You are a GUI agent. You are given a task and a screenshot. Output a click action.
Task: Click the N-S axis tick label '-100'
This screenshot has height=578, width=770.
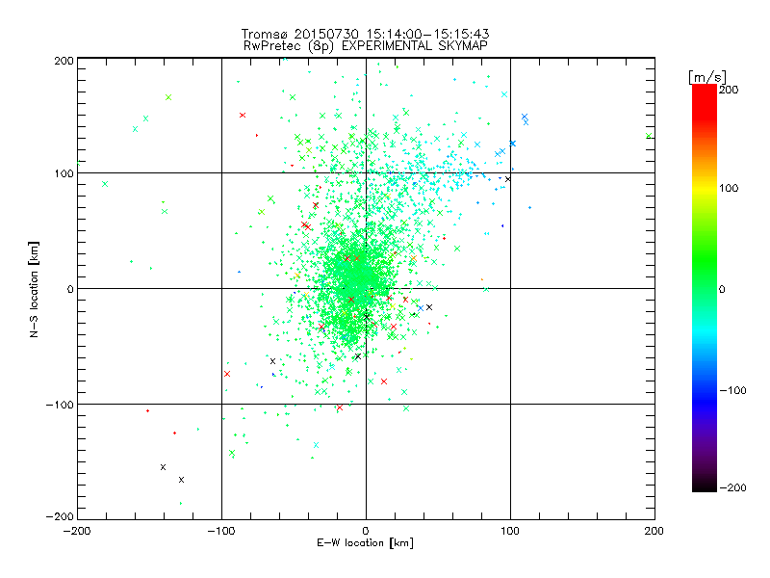click(x=60, y=405)
